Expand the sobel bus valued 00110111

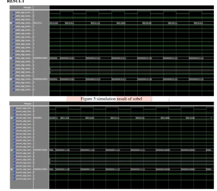coord(11,23)
